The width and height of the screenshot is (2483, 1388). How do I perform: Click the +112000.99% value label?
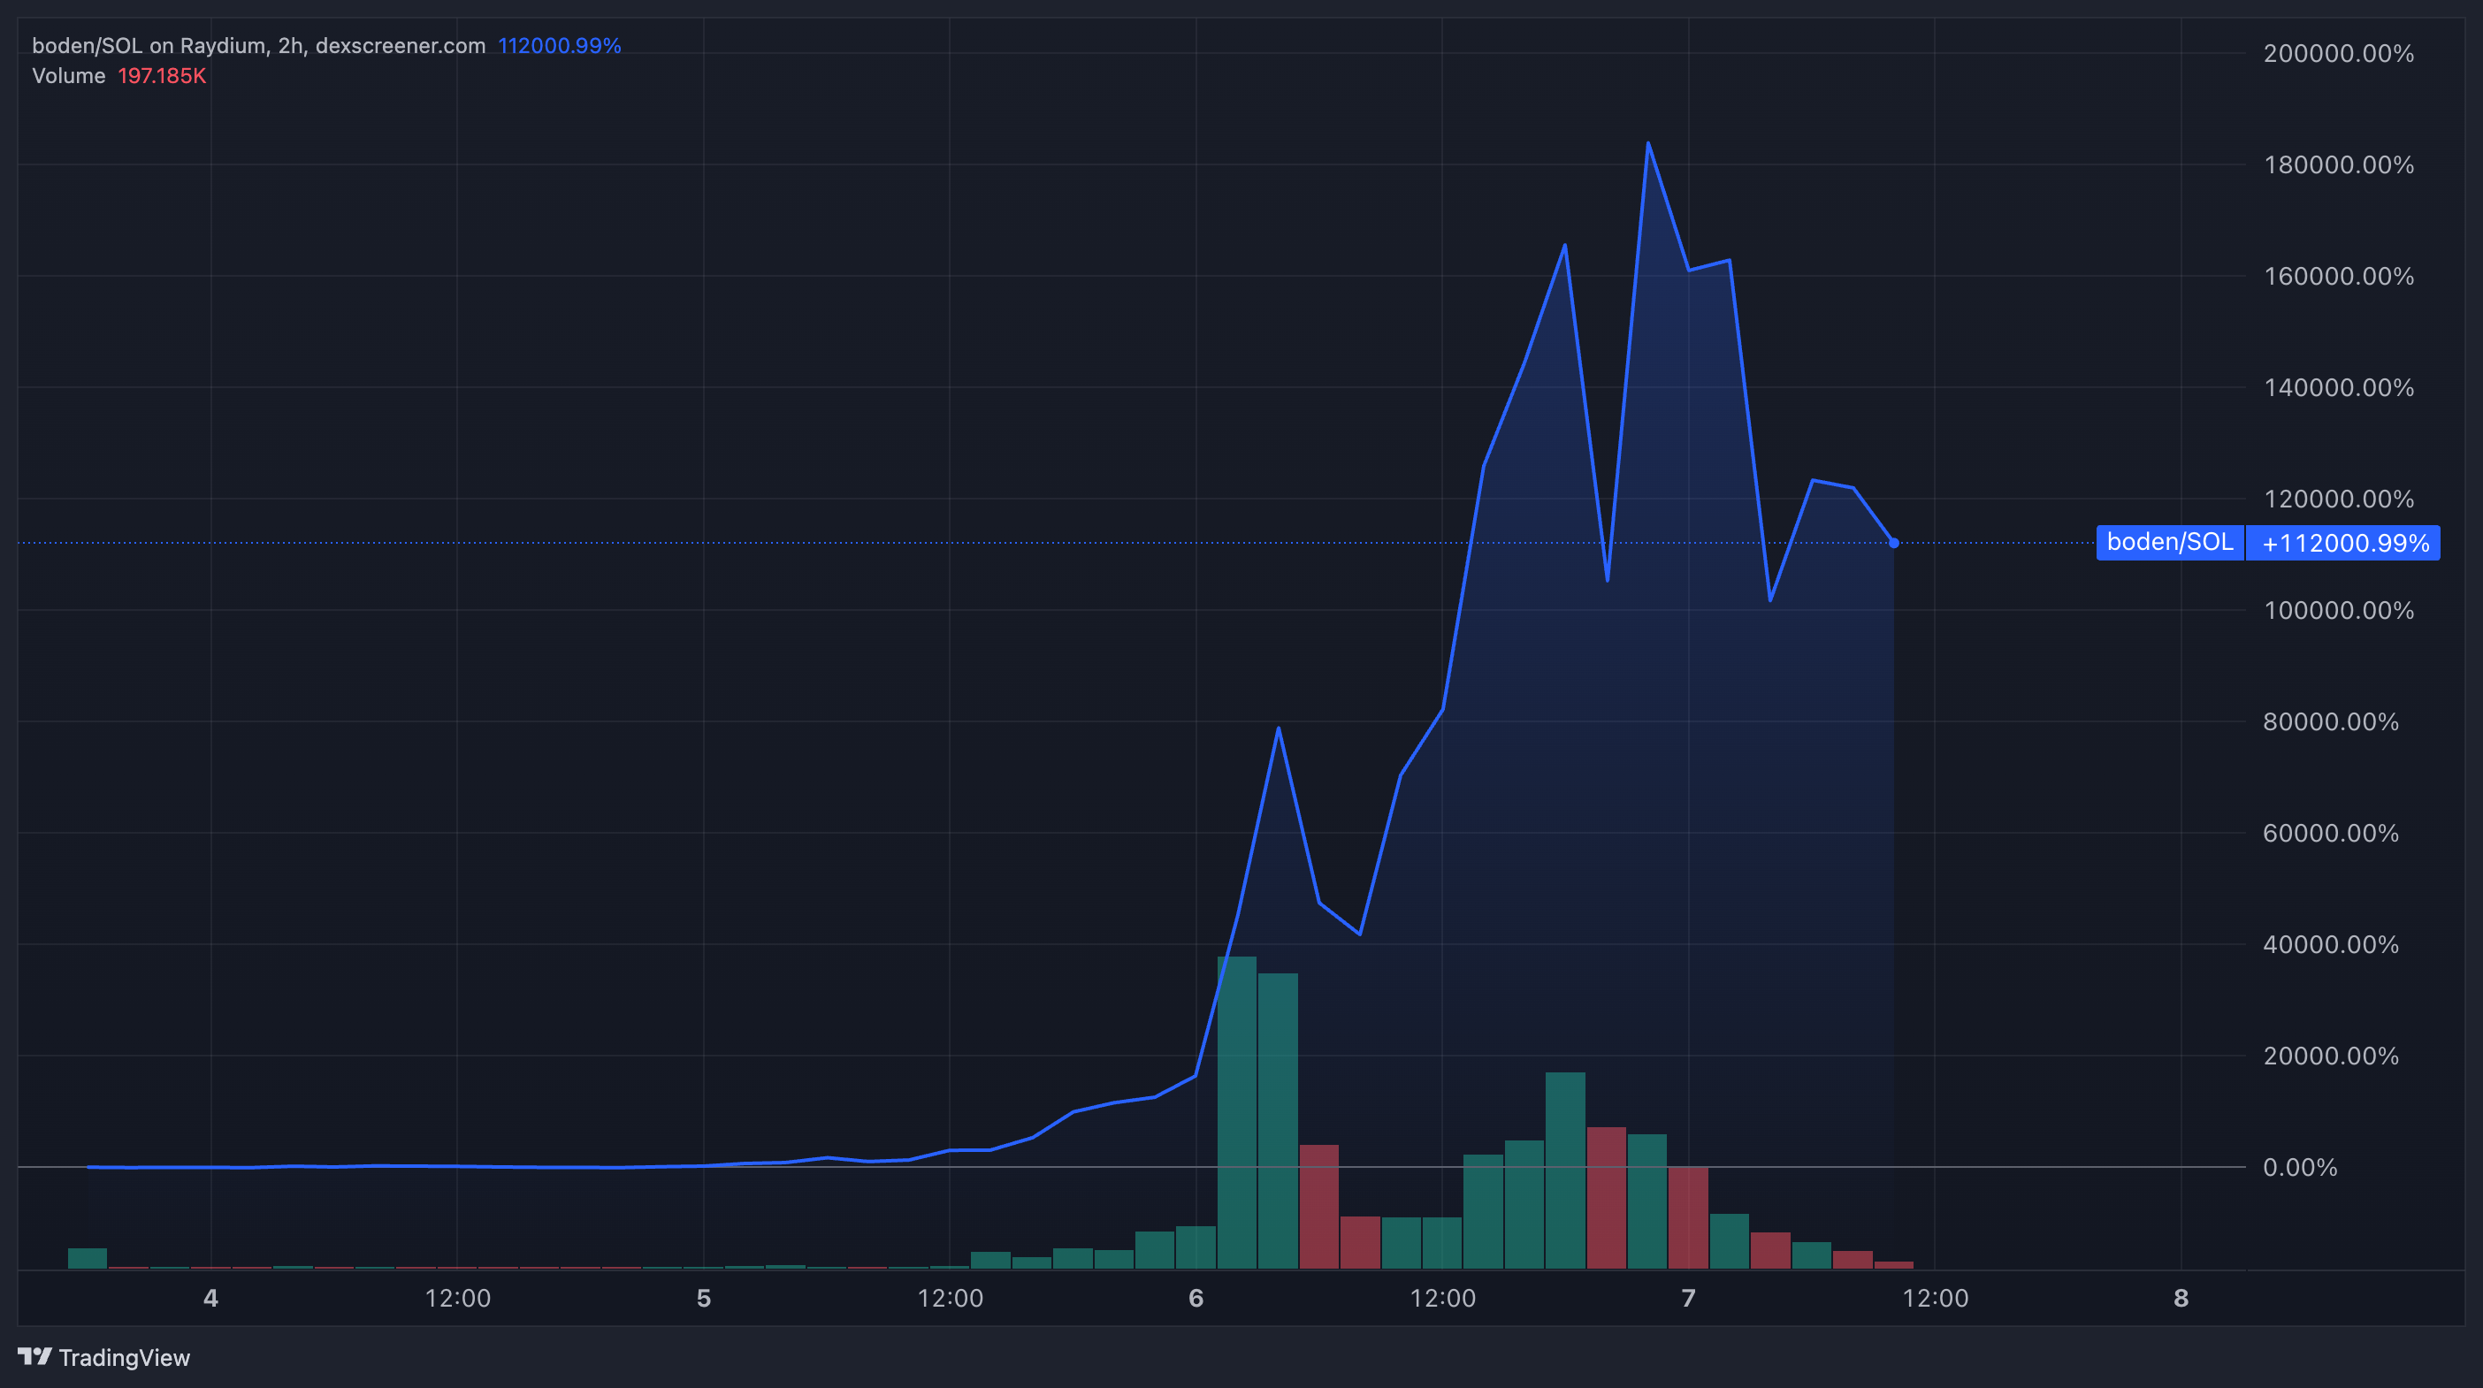point(2344,544)
